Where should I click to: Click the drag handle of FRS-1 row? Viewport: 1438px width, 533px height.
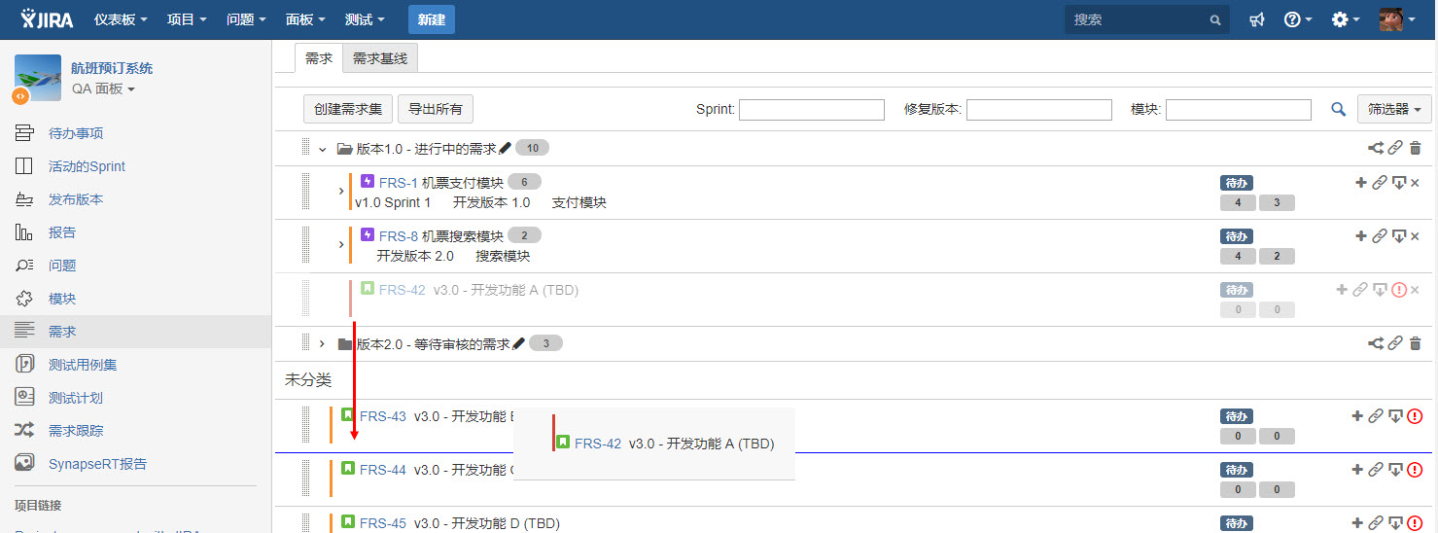coord(305,192)
